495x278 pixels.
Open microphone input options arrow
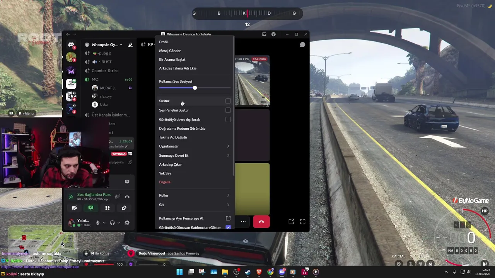click(x=104, y=223)
